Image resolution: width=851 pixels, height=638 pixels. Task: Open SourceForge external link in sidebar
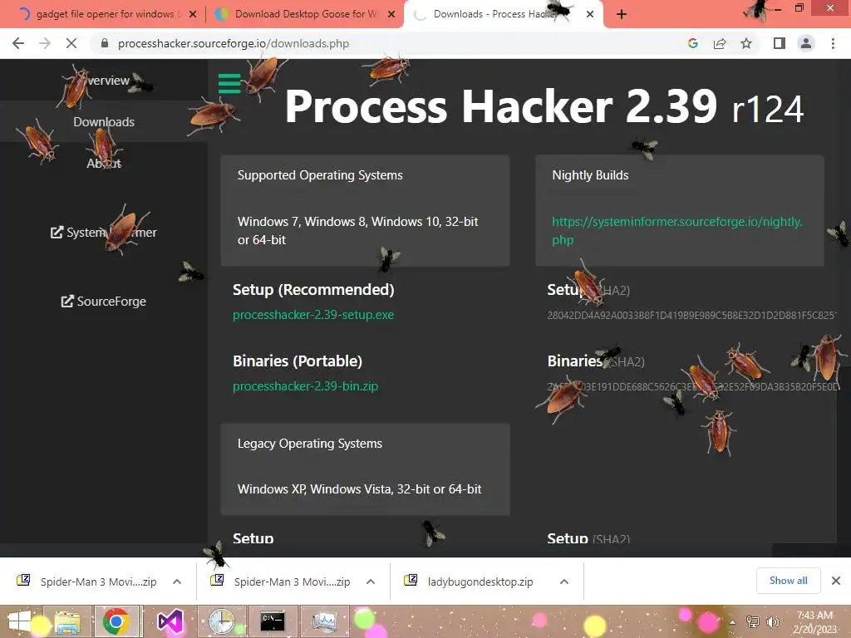point(104,301)
